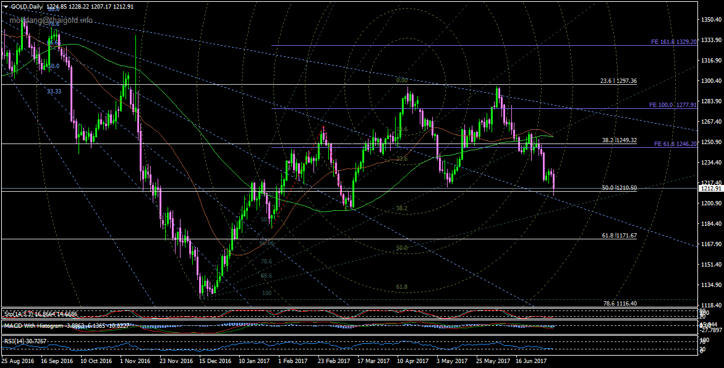Select the FE 61.8 1246.20 label
Image resolution: width=724 pixels, height=368 pixels.
[675, 144]
